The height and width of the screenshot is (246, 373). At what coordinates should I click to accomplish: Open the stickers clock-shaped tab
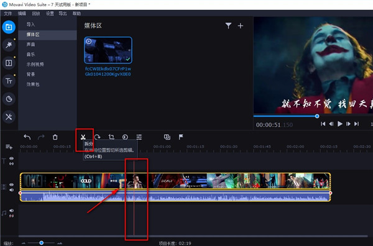pos(9,99)
